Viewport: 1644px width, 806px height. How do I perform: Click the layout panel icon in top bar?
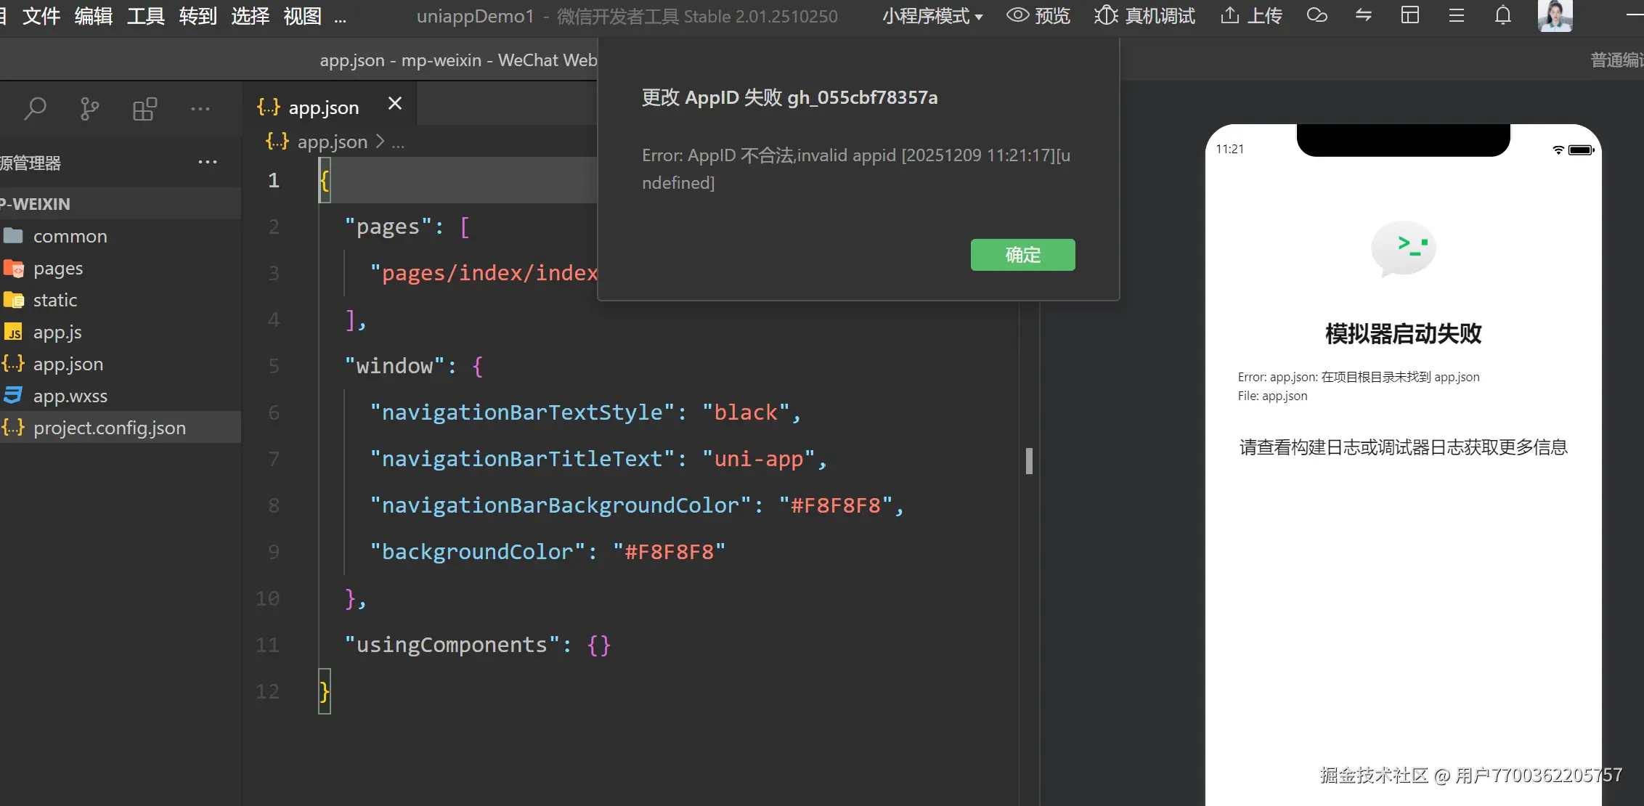point(1409,15)
